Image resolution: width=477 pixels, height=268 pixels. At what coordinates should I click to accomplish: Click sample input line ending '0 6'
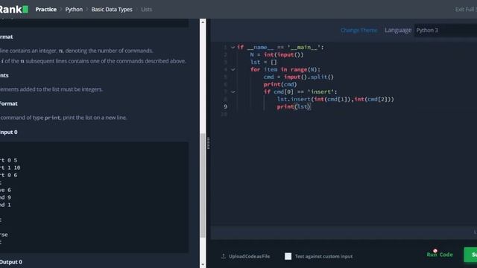click(8, 175)
